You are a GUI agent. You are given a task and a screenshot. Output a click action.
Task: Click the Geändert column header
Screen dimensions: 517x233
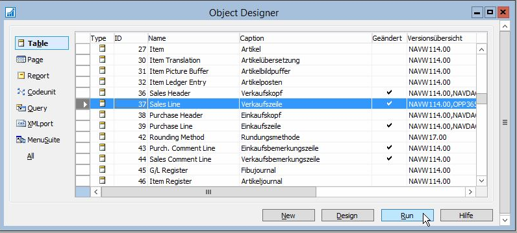point(390,38)
